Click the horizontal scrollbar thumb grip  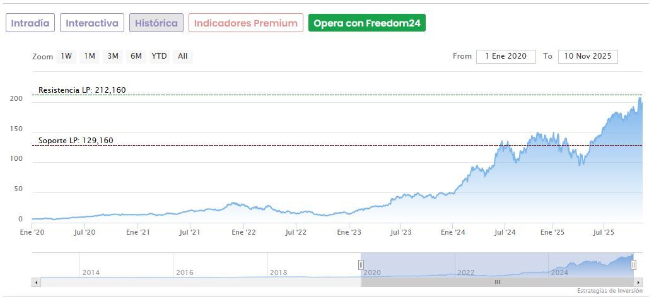tap(497, 282)
